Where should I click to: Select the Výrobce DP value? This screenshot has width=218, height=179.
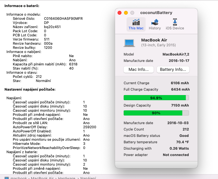pos(46,23)
